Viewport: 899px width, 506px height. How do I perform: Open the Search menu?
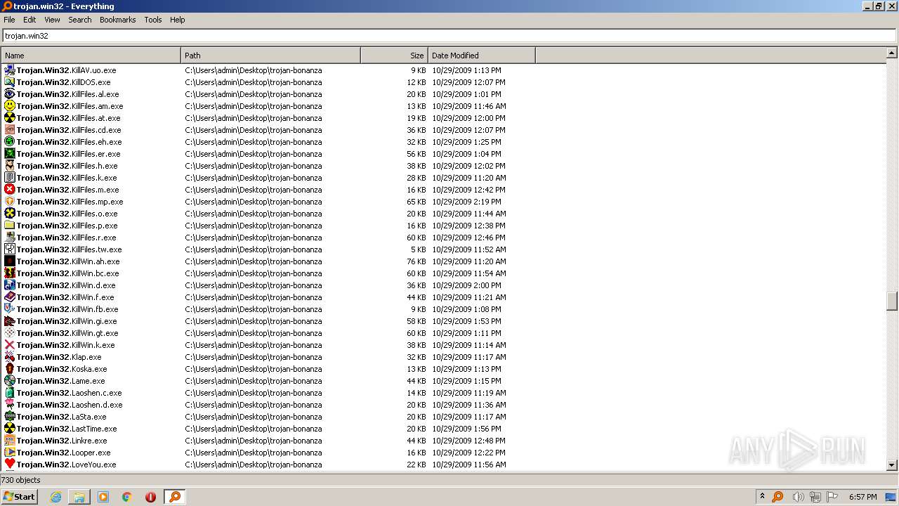pos(80,20)
